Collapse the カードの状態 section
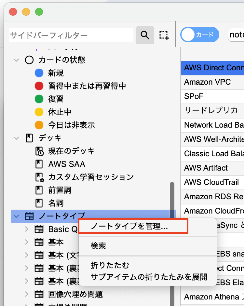Screen dimensions: 244x306 coord(16,60)
